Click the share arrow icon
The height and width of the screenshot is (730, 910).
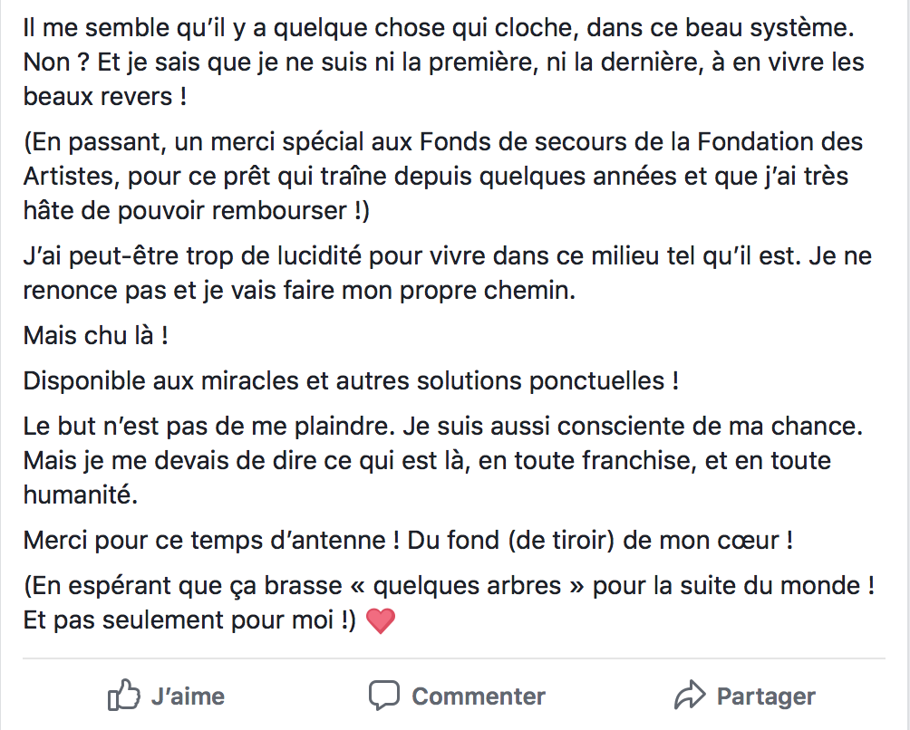[x=690, y=696]
